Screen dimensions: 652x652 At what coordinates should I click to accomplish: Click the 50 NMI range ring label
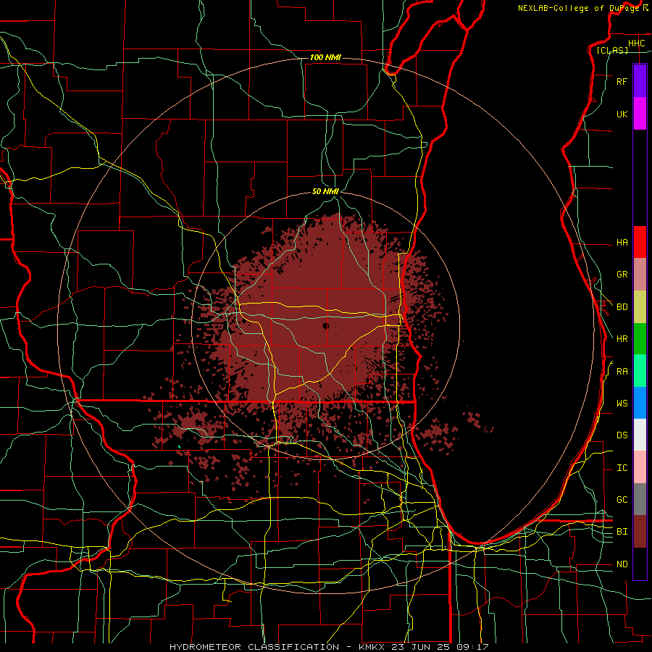(x=325, y=191)
